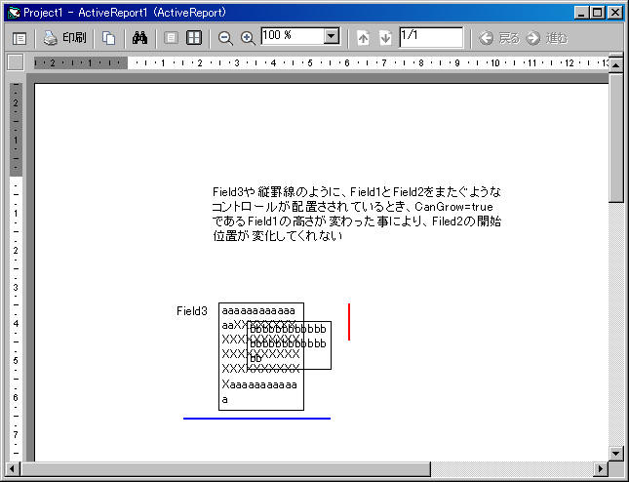Go to previous page arrow
Image resolution: width=629 pixels, height=482 pixels.
(364, 38)
